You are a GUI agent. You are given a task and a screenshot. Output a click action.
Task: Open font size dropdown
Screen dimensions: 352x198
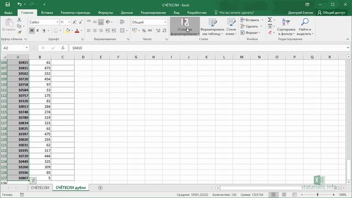[x=69, y=22]
